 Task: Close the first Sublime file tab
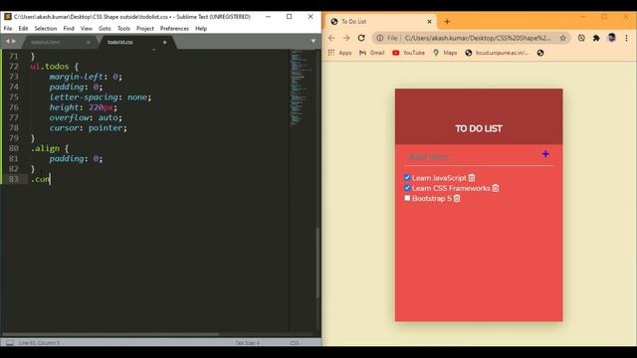coord(89,42)
